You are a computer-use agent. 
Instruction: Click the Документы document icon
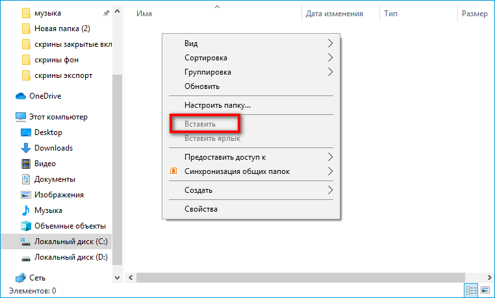(x=26, y=179)
